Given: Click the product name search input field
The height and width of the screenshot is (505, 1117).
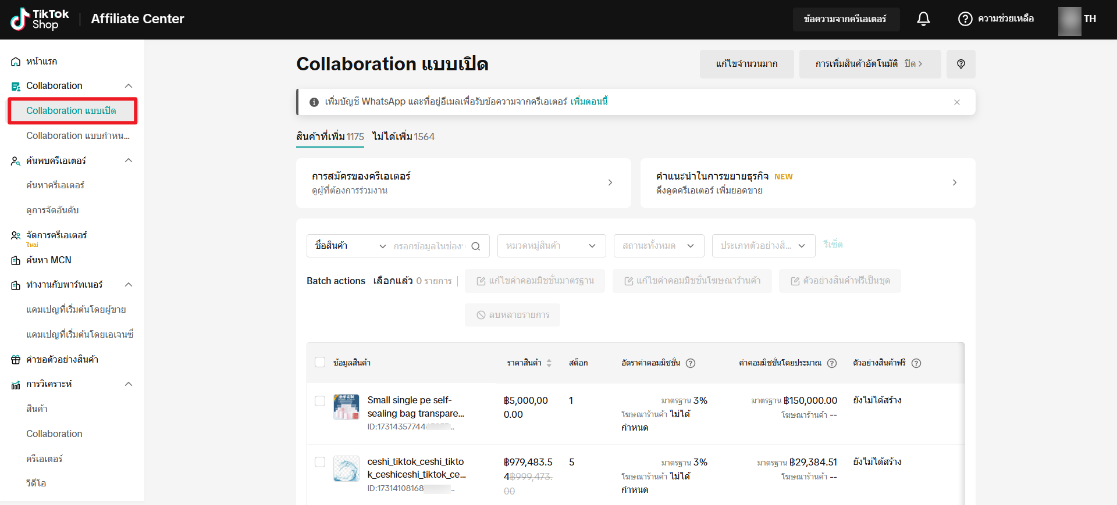Looking at the screenshot, I should coord(429,246).
